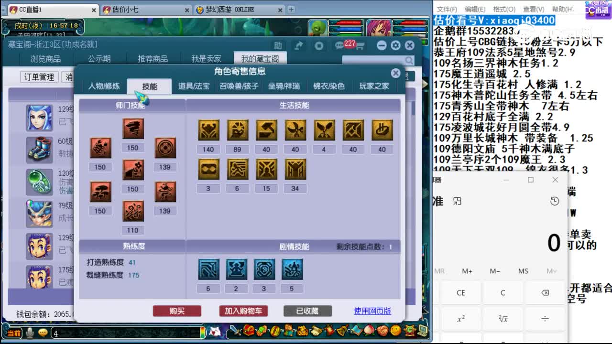Viewport: 612px width, 344px height.
Task: Open 推荐商品 tab in 藏宝阁
Action: [x=153, y=59]
